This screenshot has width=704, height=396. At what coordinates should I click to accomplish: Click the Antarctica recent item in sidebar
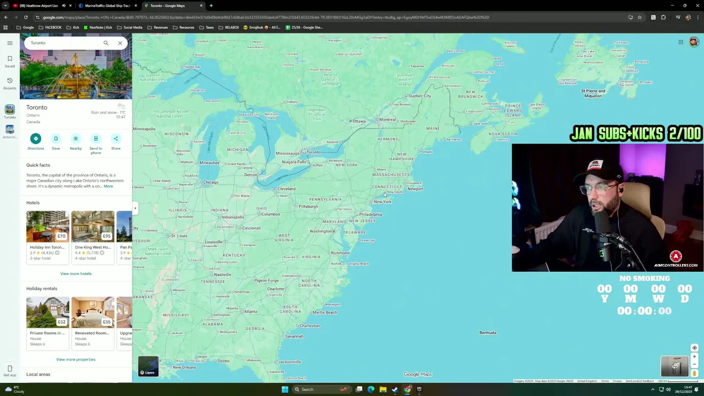click(x=9, y=132)
